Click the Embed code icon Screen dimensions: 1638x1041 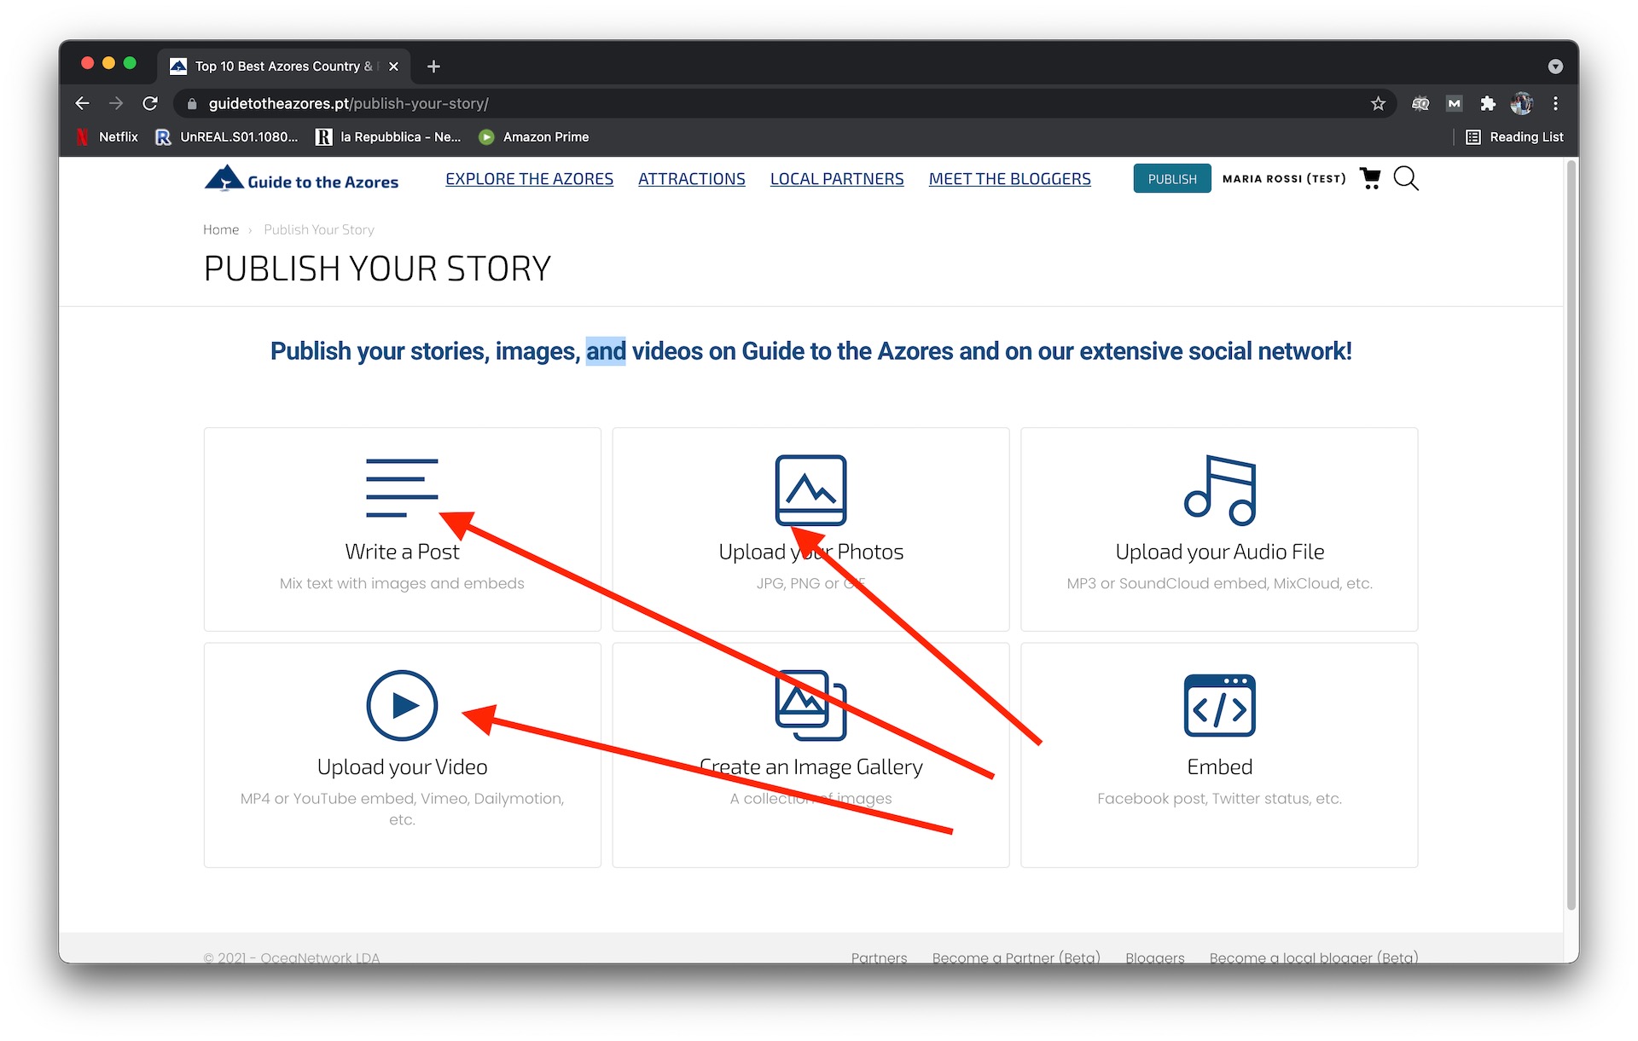pyautogui.click(x=1220, y=705)
